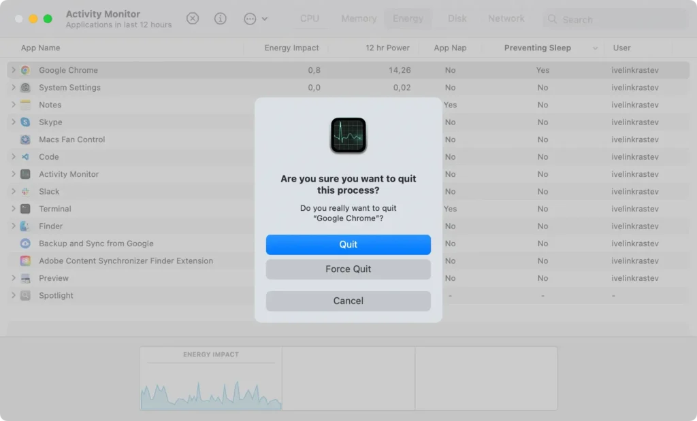Image resolution: width=697 pixels, height=421 pixels.
Task: Click the Adobe Content Synchronizer icon
Action: click(x=25, y=260)
